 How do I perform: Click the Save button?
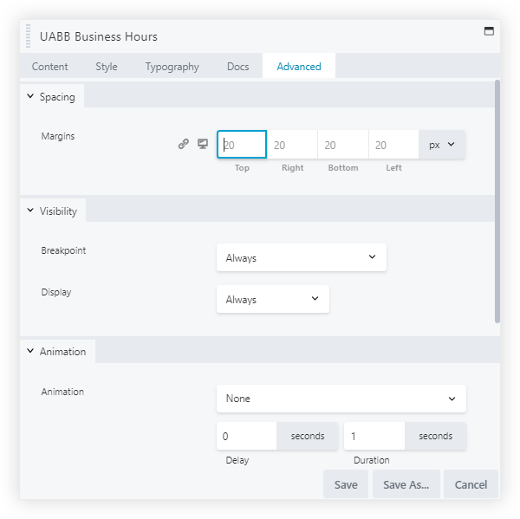tap(345, 485)
